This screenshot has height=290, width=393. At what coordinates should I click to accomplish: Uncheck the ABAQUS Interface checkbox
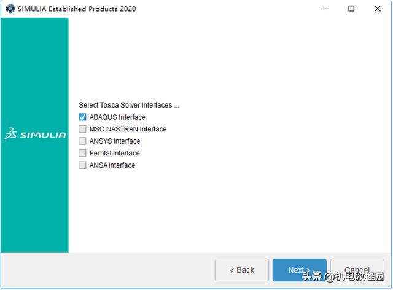coord(82,117)
